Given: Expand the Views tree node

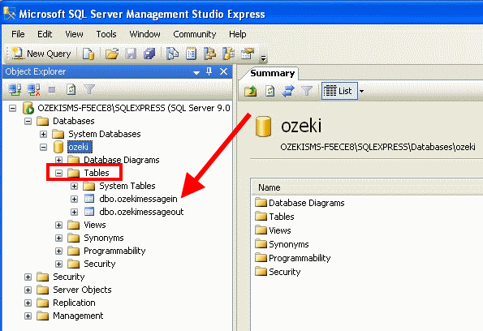Looking at the screenshot, I should click(58, 225).
